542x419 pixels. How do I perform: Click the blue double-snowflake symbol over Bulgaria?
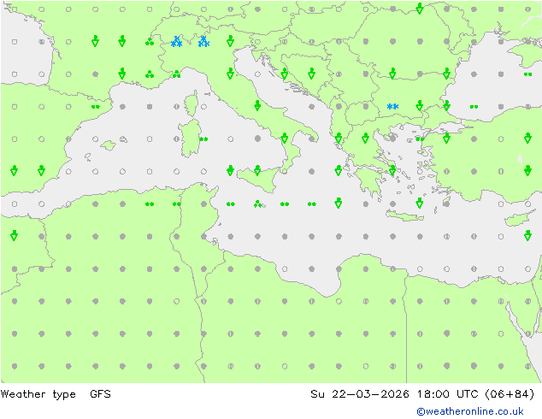coord(392,107)
